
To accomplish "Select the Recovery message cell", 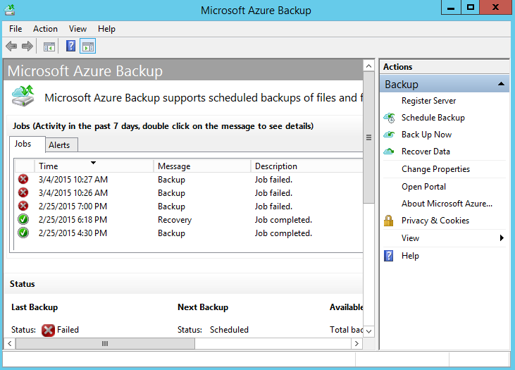I will [x=175, y=220].
